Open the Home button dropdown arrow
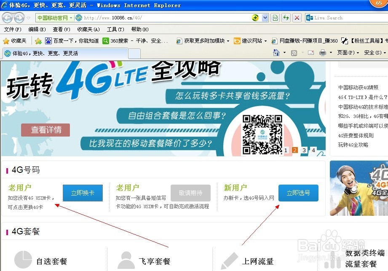 [284, 53]
